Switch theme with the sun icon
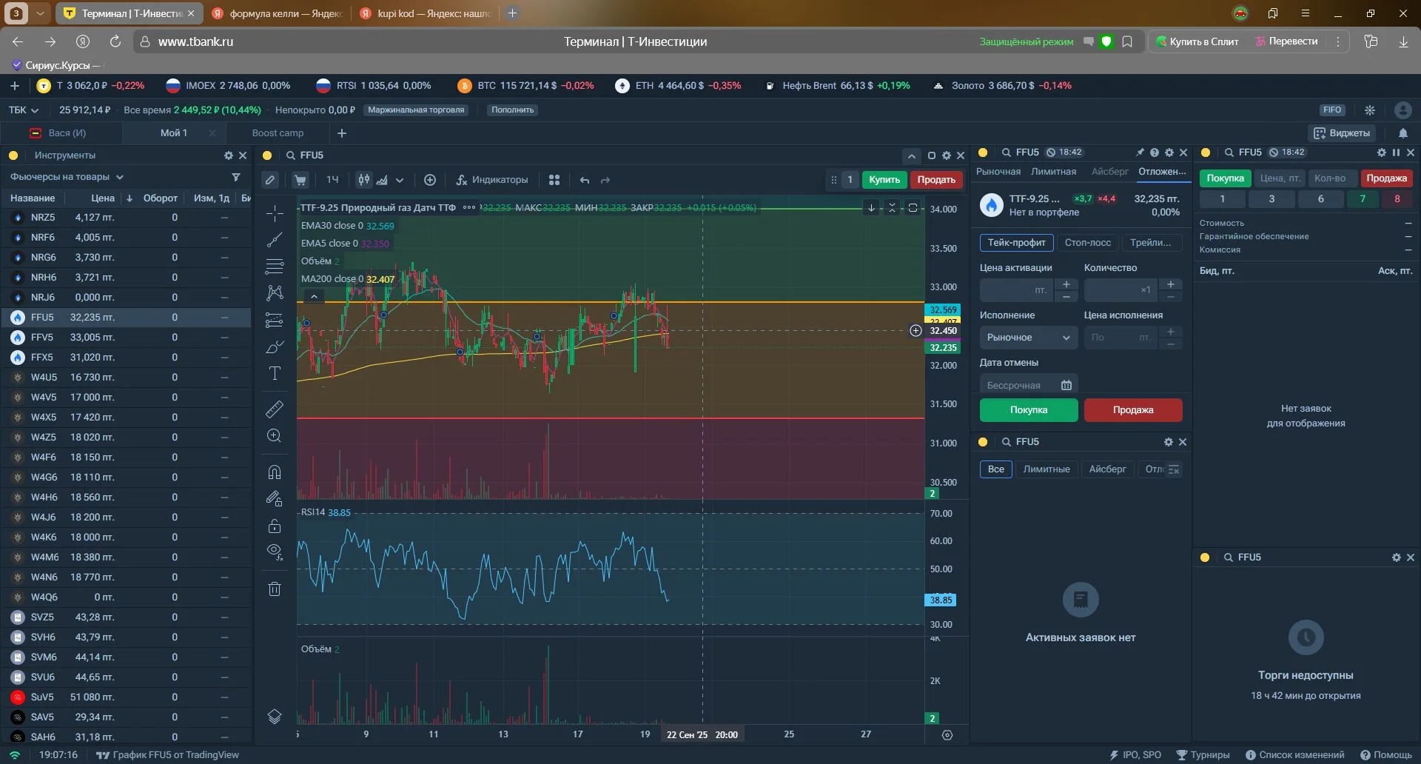Screen dimensions: 1421x764 pos(1370,110)
